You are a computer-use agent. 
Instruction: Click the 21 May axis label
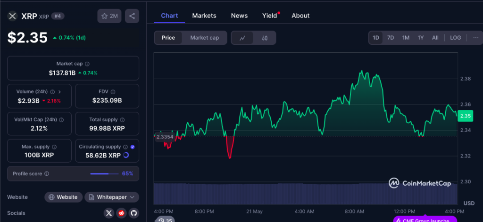click(x=254, y=212)
